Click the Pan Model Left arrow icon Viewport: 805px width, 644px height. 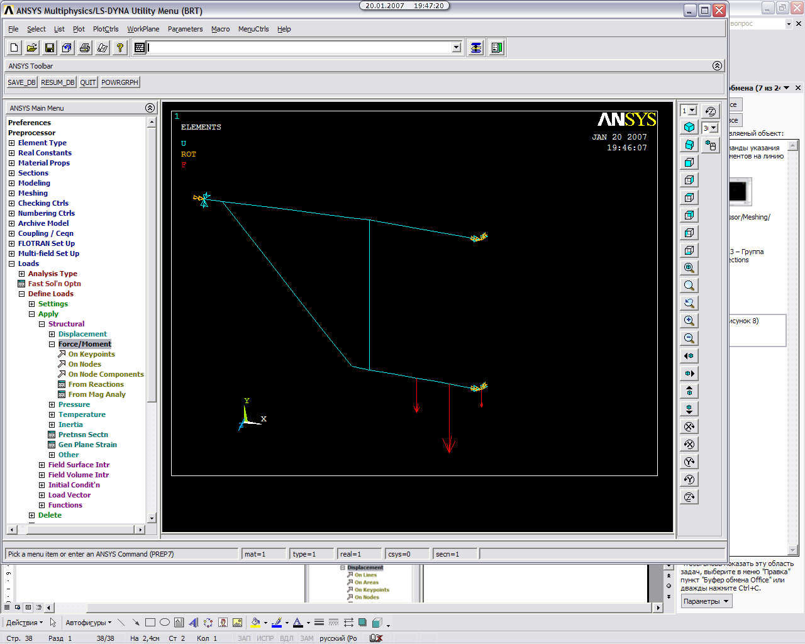tap(689, 356)
